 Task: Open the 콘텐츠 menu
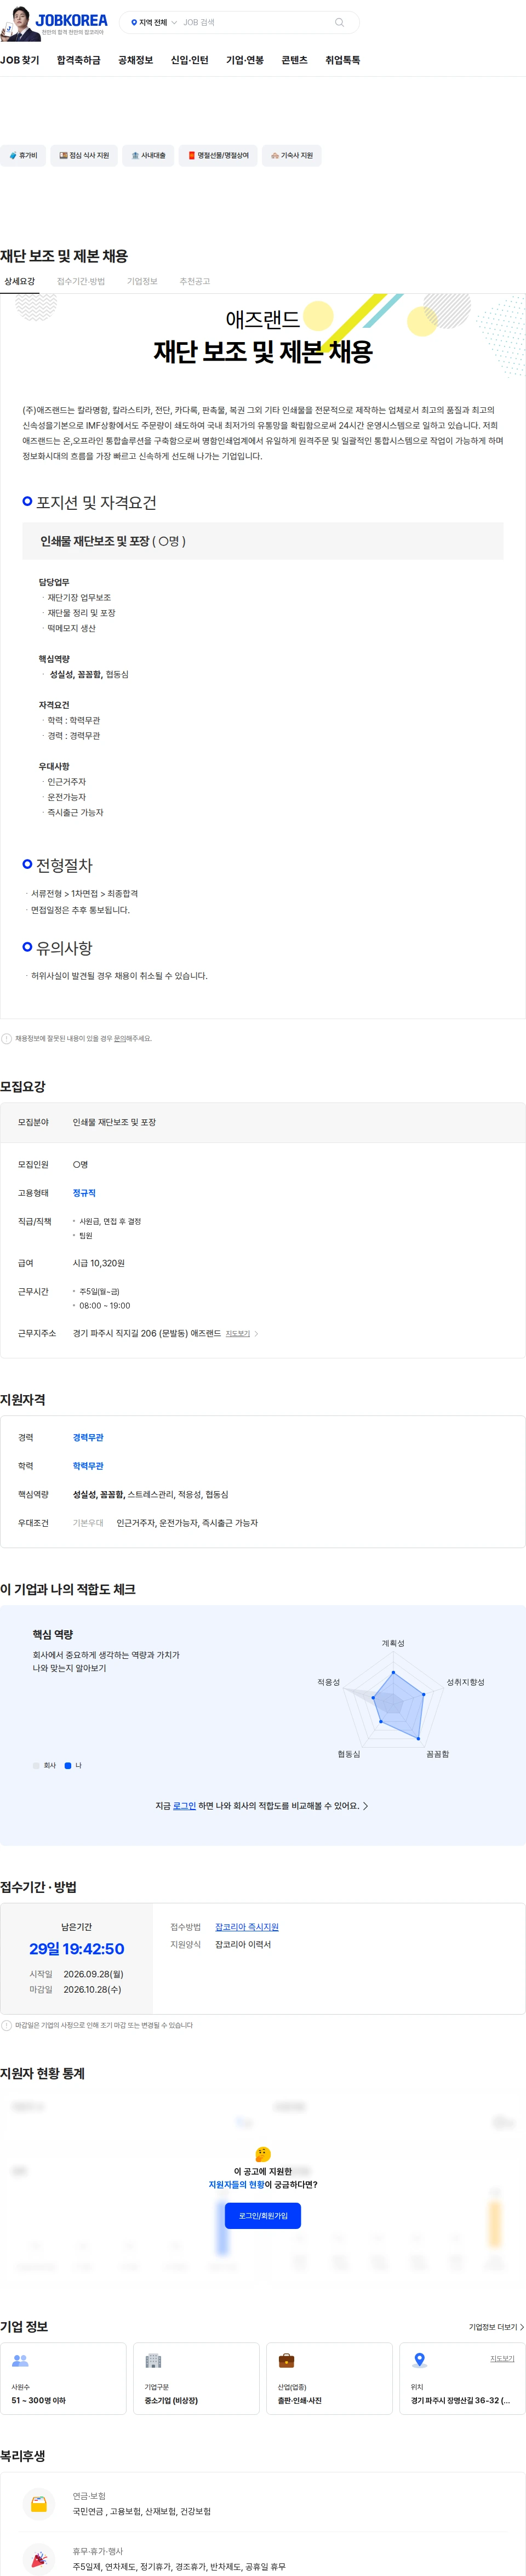click(294, 60)
